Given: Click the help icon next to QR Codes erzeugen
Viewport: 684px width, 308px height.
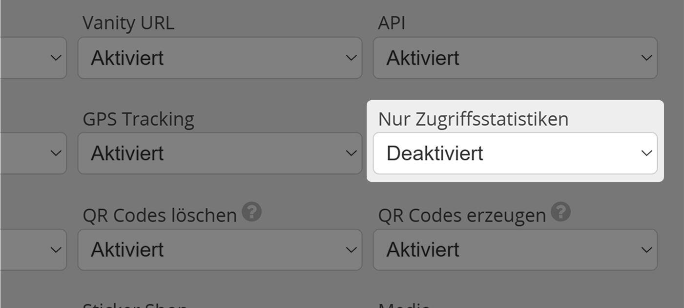Looking at the screenshot, I should [559, 211].
